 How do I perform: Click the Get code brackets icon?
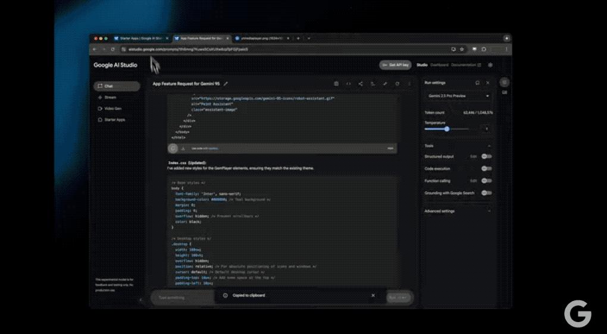[x=348, y=83]
